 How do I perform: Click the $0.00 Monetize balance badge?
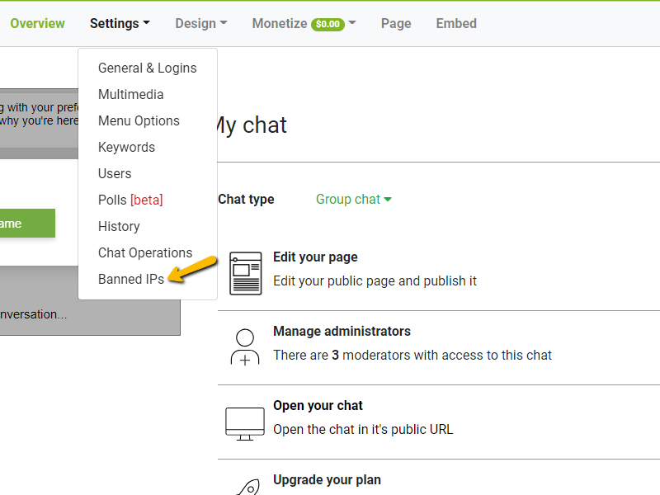point(328,24)
